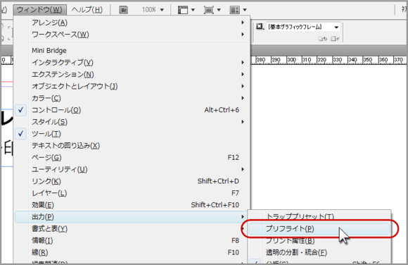Open the アレンジ(A) submenu
Image resolution: width=408 pixels, height=265 pixels.
click(x=132, y=23)
